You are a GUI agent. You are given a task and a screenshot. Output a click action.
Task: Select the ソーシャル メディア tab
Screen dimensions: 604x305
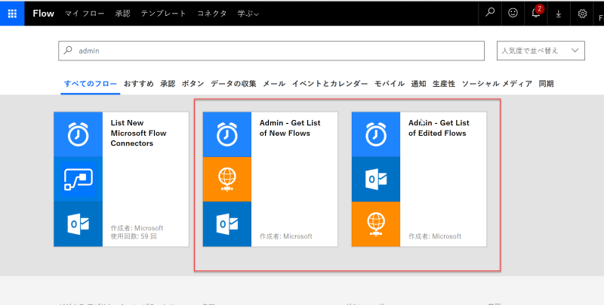tap(497, 84)
